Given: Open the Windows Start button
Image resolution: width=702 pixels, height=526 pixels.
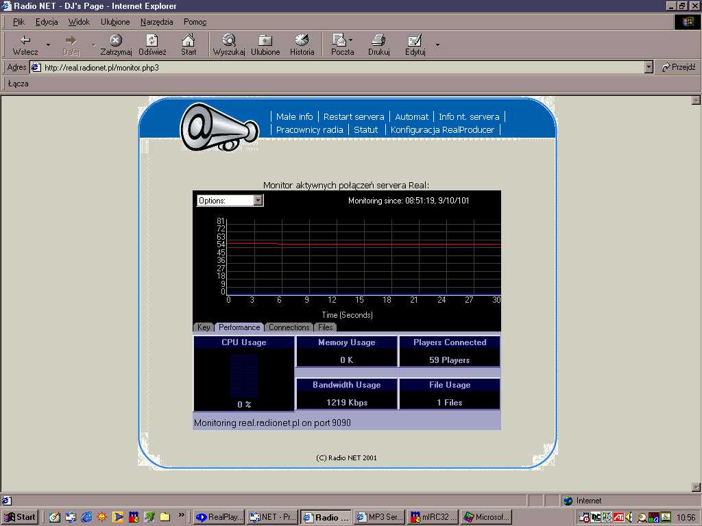Looking at the screenshot, I should click(20, 517).
